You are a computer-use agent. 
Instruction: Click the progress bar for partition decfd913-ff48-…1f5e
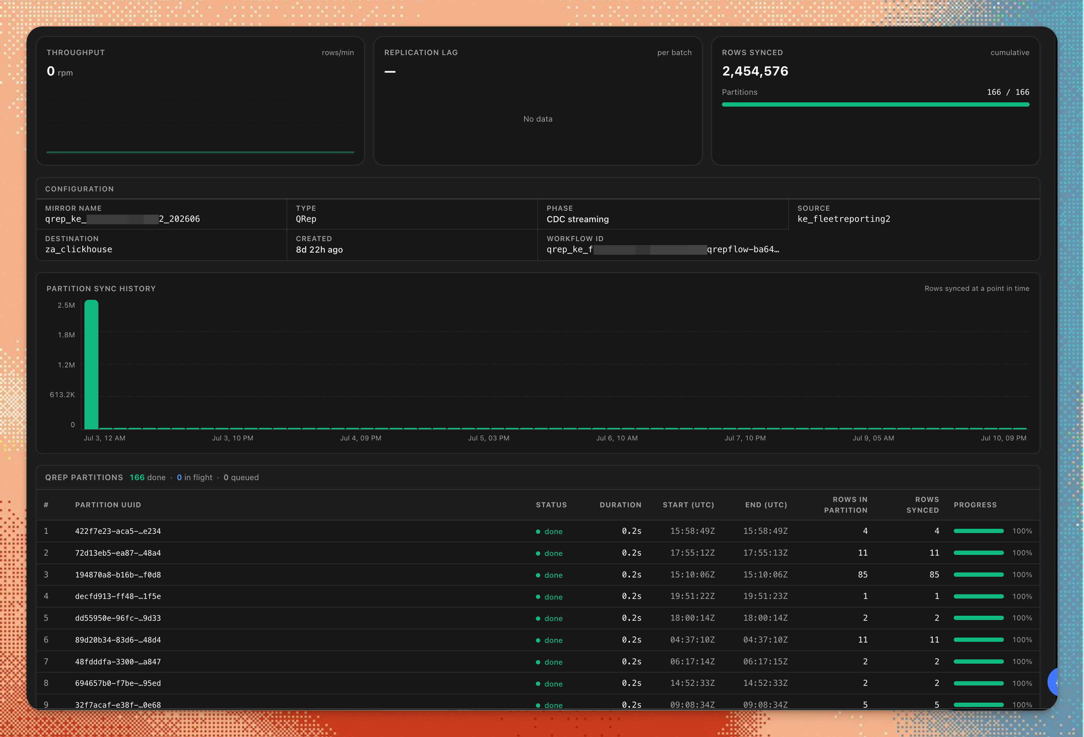(x=978, y=596)
